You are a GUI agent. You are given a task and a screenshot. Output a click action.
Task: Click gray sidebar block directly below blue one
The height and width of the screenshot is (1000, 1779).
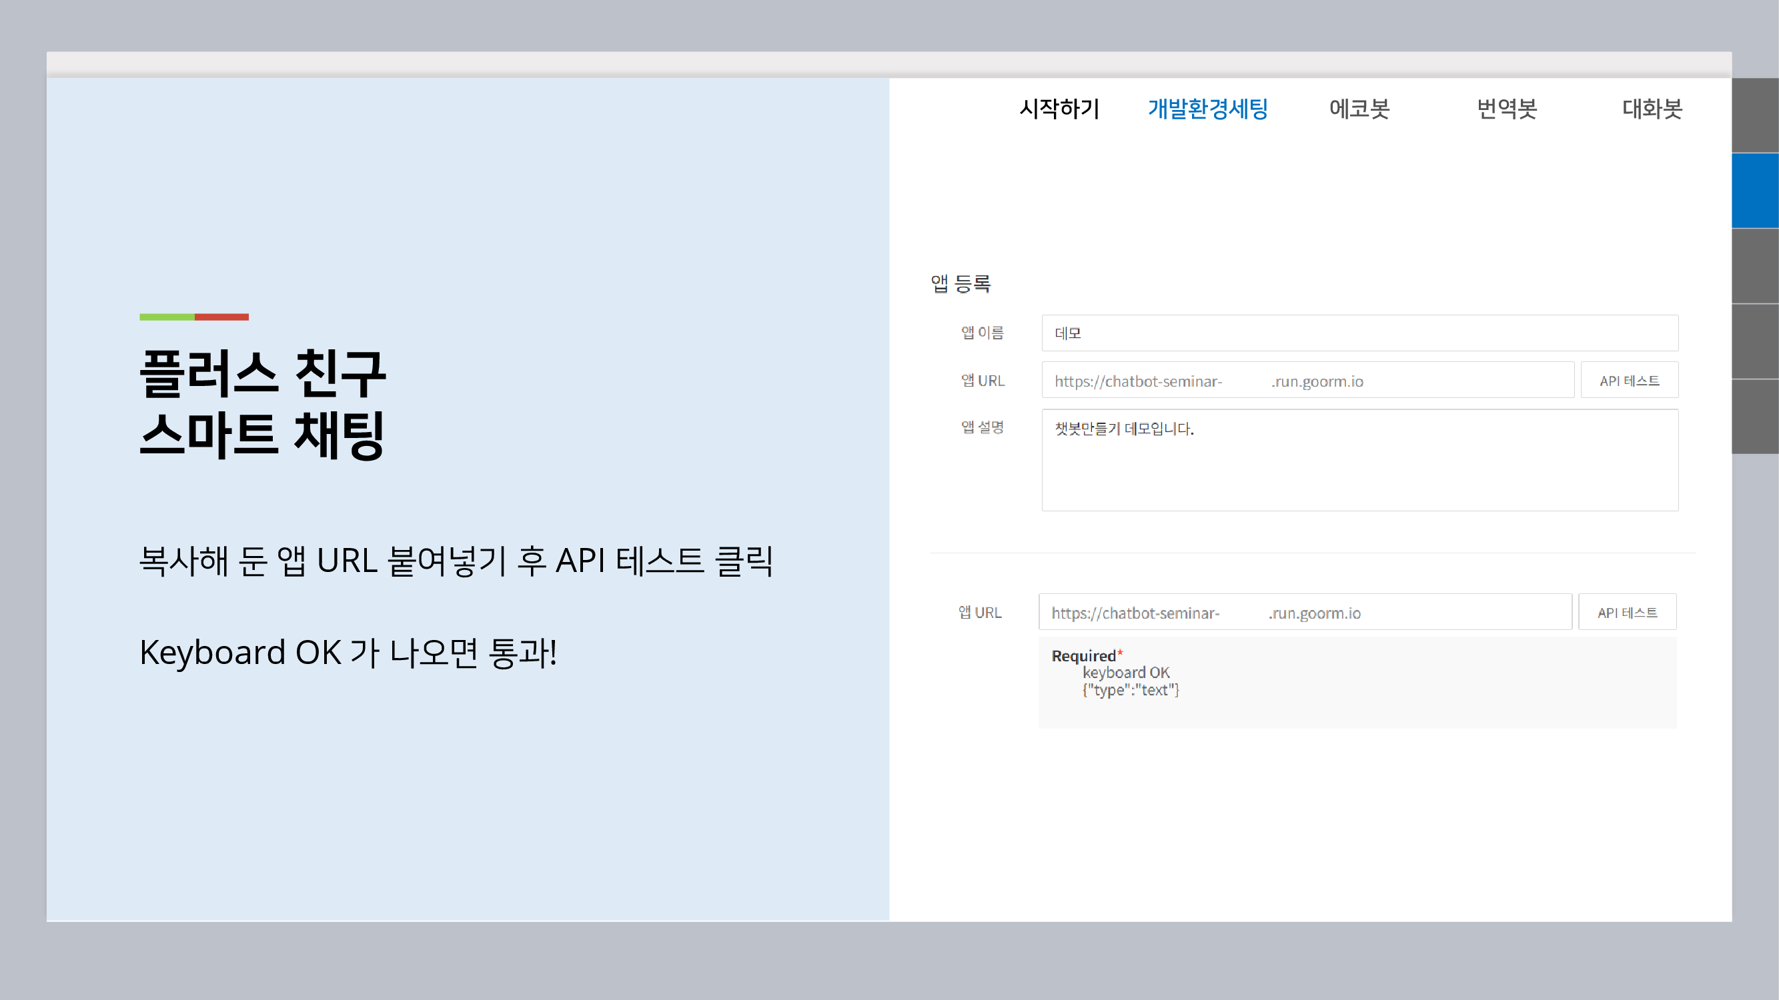1754,267
